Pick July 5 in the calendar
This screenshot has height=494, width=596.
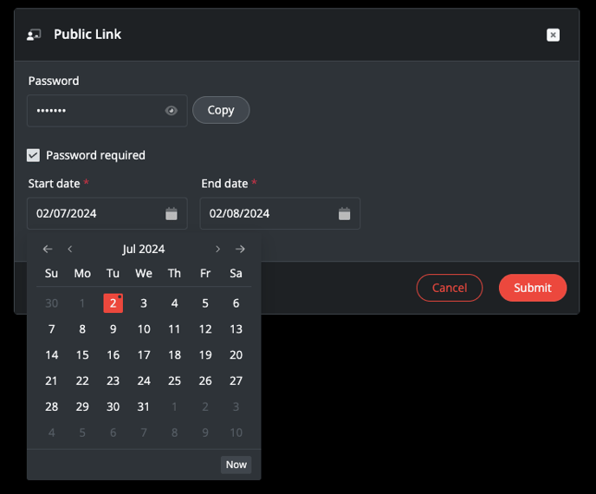click(x=205, y=303)
